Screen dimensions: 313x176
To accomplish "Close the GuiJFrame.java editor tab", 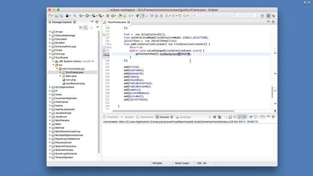I will (x=129, y=22).
